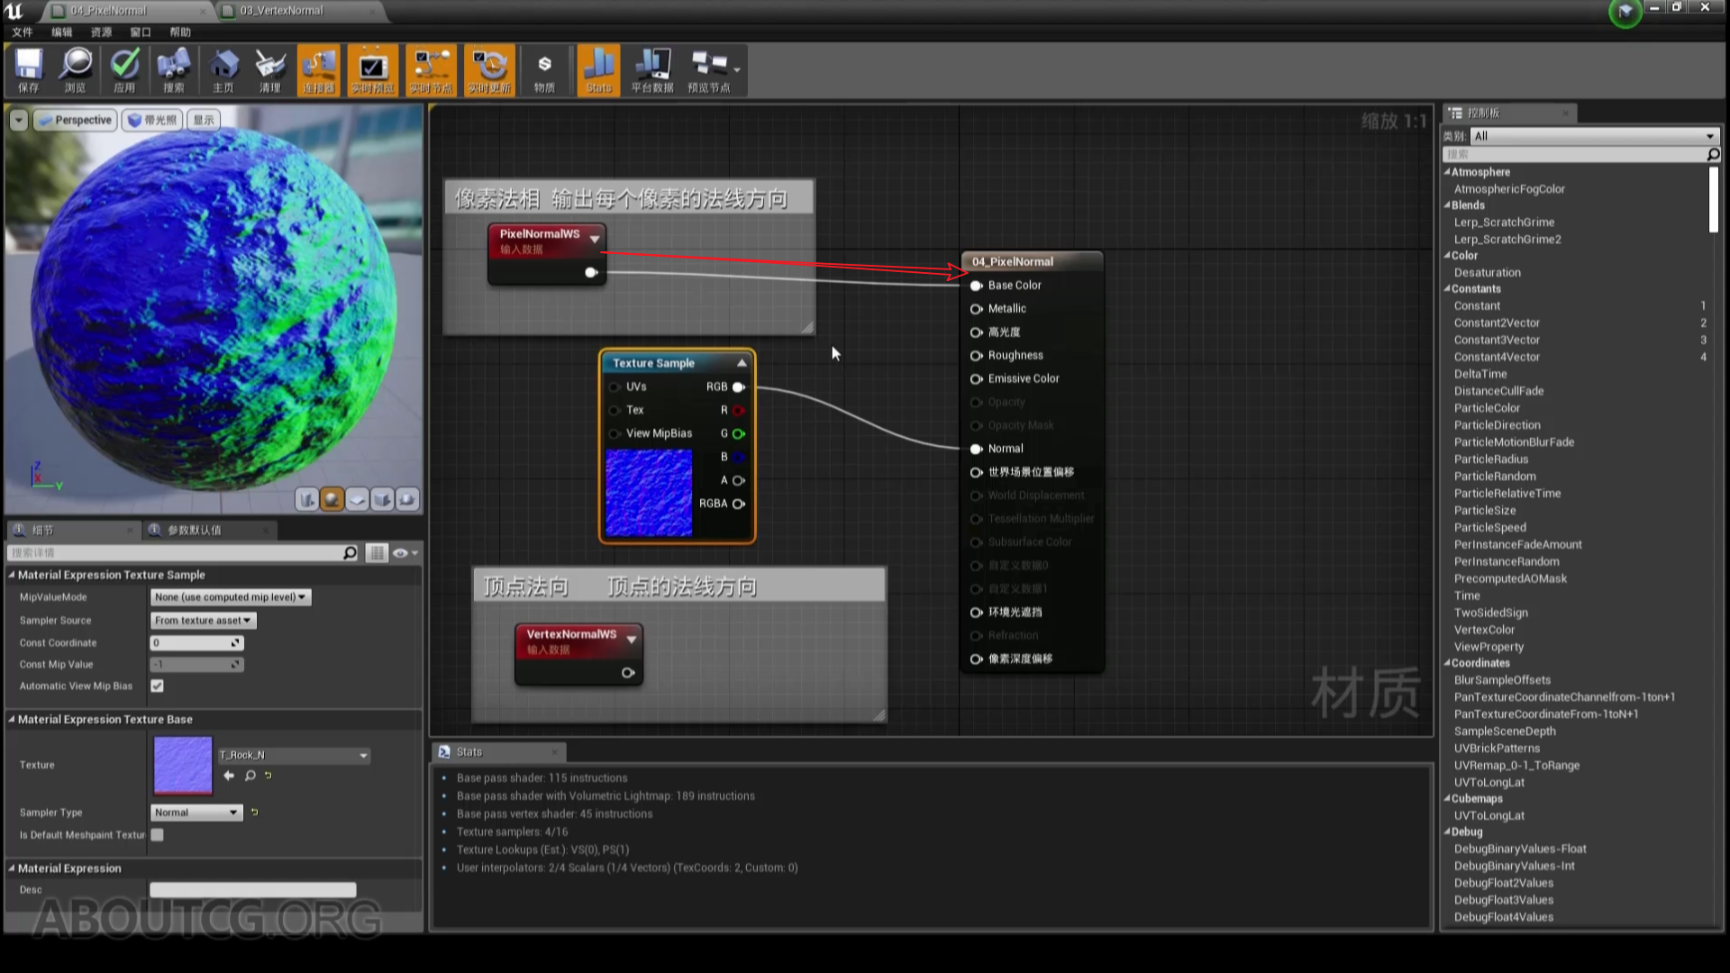Switch preview mesh to cube shape
This screenshot has height=973, width=1730.
(381, 498)
